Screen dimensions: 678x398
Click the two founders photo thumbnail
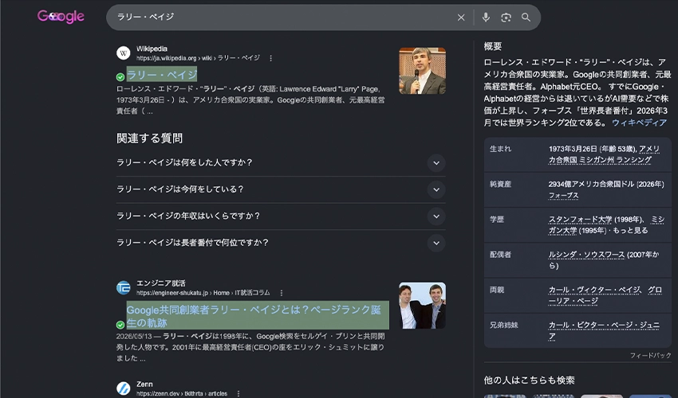click(x=422, y=306)
